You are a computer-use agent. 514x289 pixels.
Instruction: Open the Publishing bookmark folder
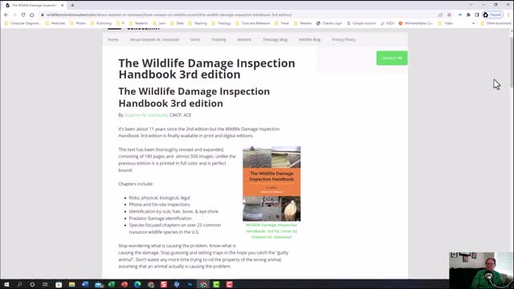(101, 23)
